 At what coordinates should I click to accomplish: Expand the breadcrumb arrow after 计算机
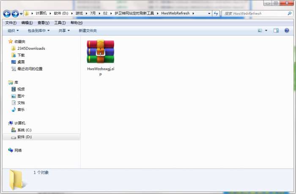tap(50, 13)
